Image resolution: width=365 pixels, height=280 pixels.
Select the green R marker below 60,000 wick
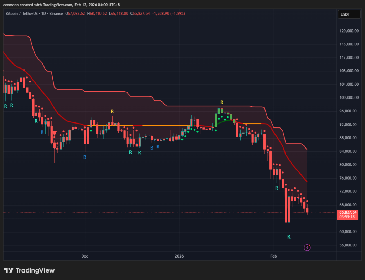289,237
